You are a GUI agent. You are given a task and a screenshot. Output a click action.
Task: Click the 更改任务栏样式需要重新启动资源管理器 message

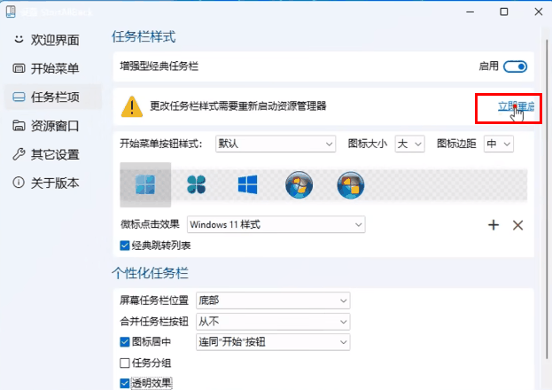238,105
